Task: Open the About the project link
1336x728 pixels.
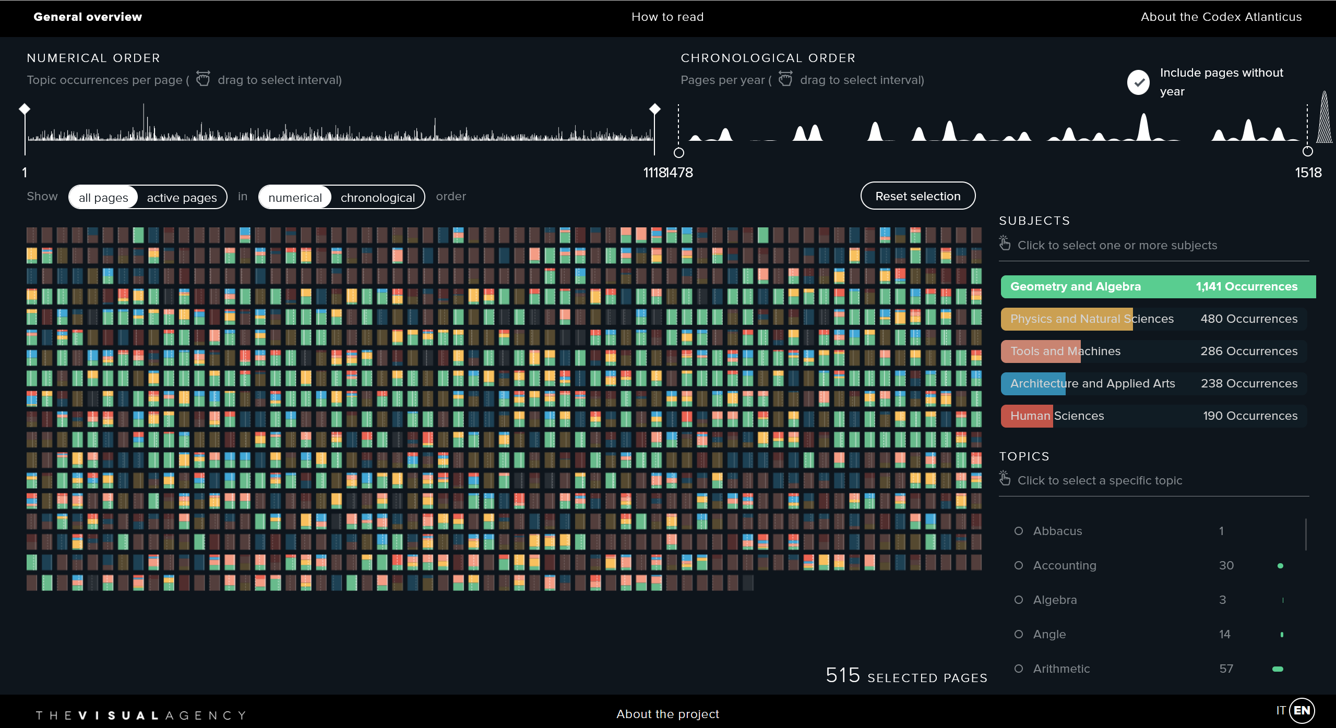Action: [667, 714]
